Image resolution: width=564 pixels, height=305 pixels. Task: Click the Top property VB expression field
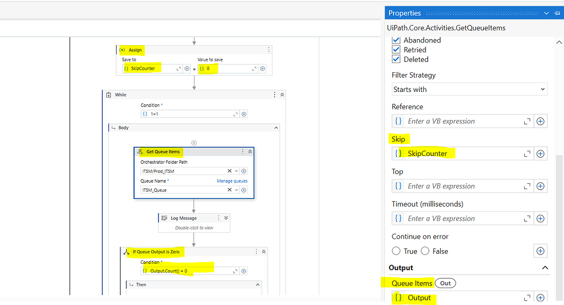pos(463,186)
